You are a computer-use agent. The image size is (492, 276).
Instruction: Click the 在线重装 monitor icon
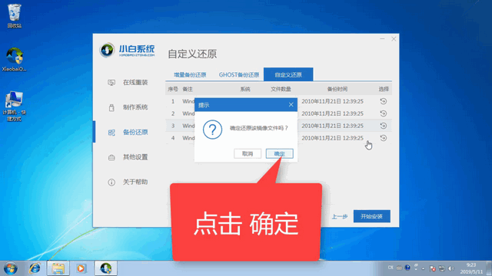(111, 83)
